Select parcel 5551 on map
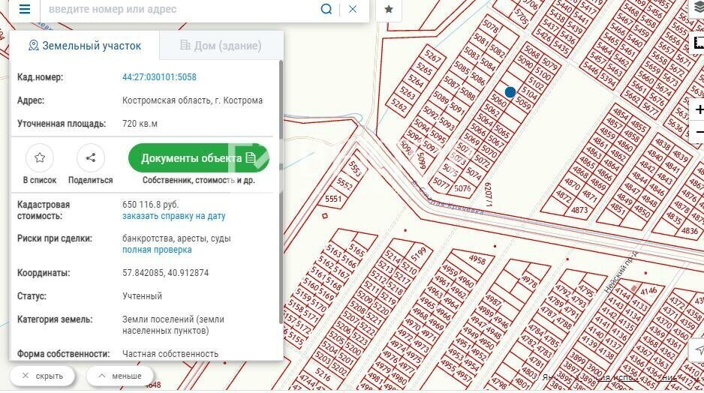Viewport: 704px width, 393px height. tap(333, 199)
